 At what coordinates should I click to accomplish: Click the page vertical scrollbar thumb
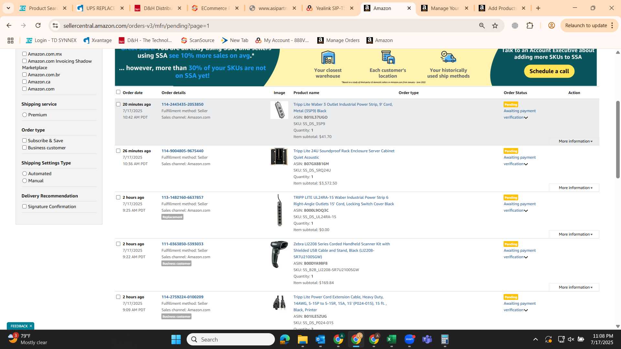coord(617,140)
